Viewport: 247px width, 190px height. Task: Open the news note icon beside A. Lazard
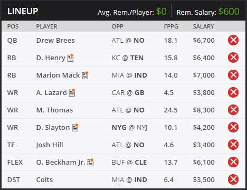coord(72,92)
